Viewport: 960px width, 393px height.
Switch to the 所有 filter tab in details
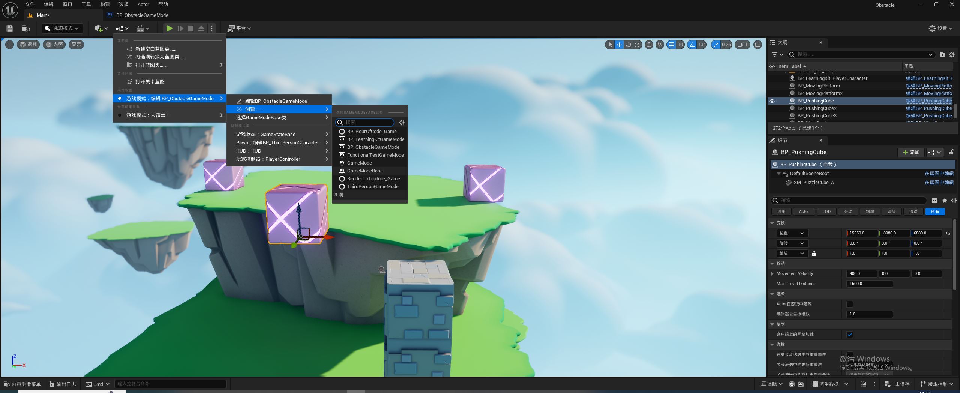click(935, 212)
